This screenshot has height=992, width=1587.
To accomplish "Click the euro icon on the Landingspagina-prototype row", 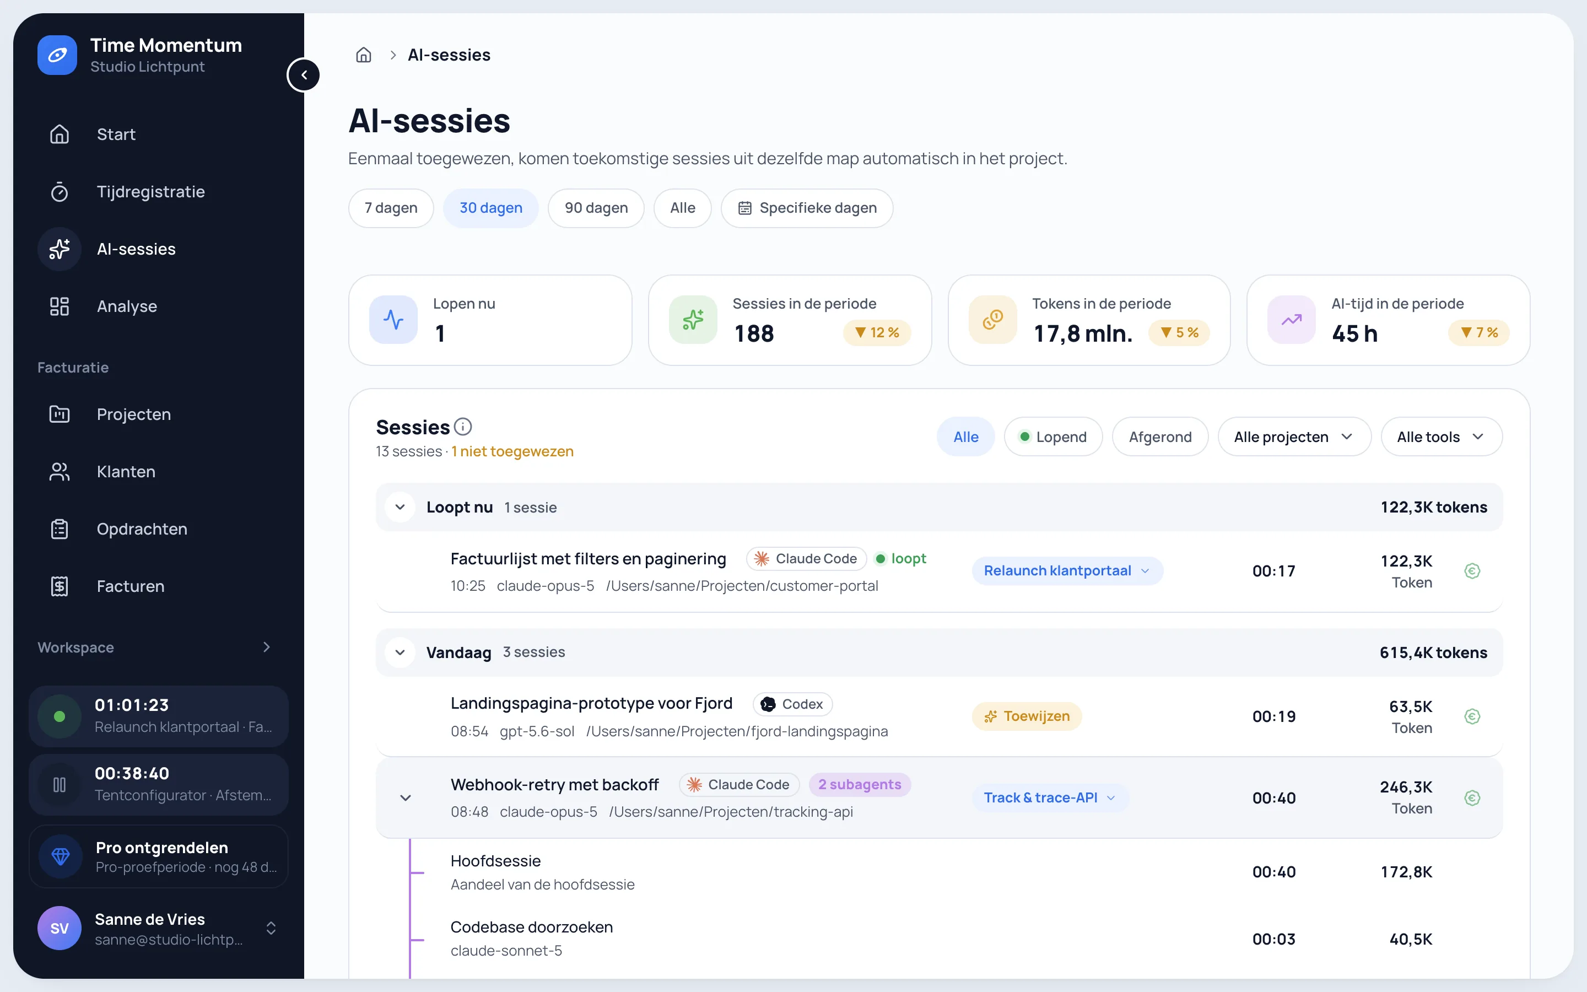I will pyautogui.click(x=1472, y=716).
